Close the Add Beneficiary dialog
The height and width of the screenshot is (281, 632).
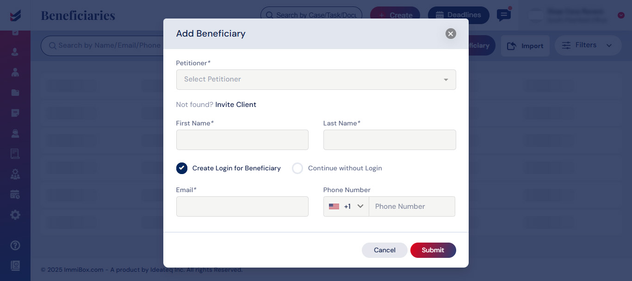[x=451, y=33]
